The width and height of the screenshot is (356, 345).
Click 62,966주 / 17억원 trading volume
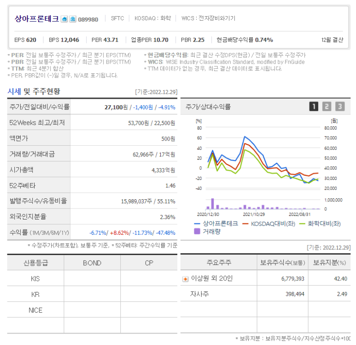[x=154, y=155]
